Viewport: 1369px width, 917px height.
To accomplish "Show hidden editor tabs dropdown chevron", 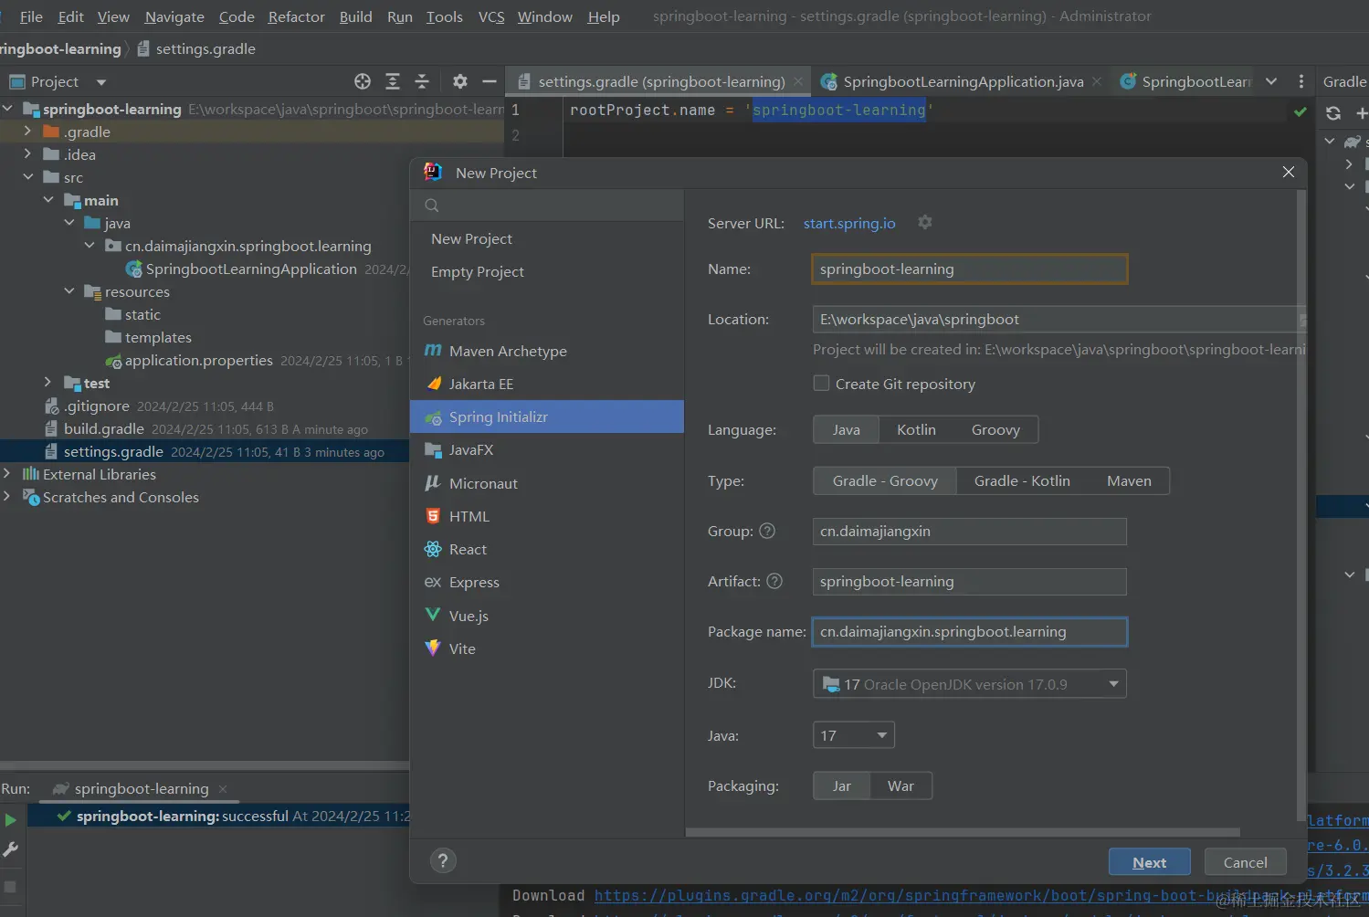I will (x=1271, y=81).
